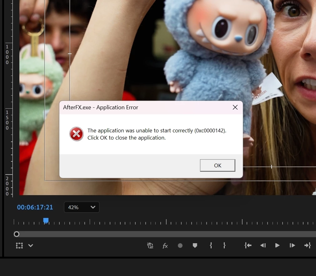Viewport: 316px width, 276px height.
Task: Expand the chevron next to the frame icon
Action: [31, 246]
